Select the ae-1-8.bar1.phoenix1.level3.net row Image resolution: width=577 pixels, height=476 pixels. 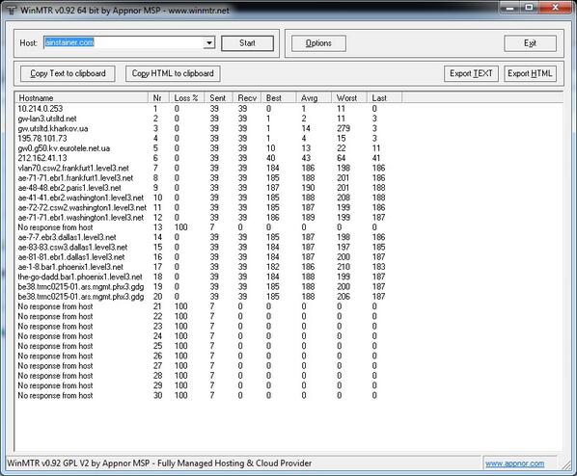(x=208, y=267)
